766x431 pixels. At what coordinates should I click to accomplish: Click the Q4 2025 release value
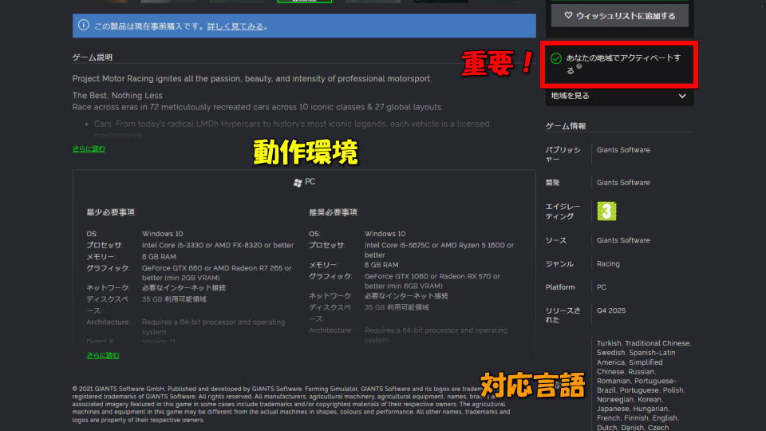point(610,310)
